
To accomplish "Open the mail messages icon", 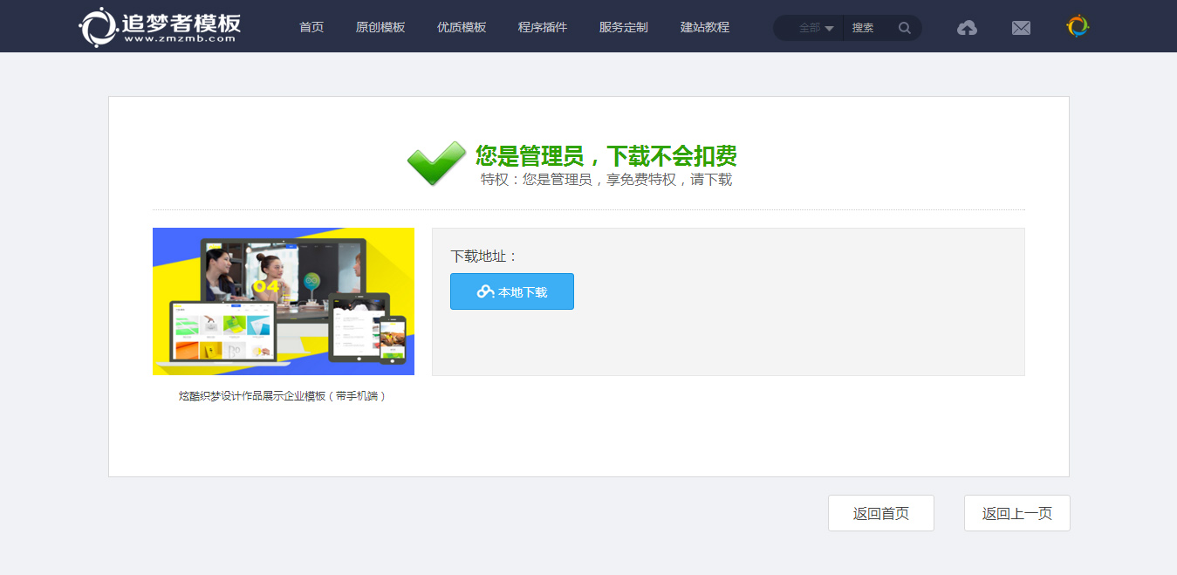I will click(1021, 28).
